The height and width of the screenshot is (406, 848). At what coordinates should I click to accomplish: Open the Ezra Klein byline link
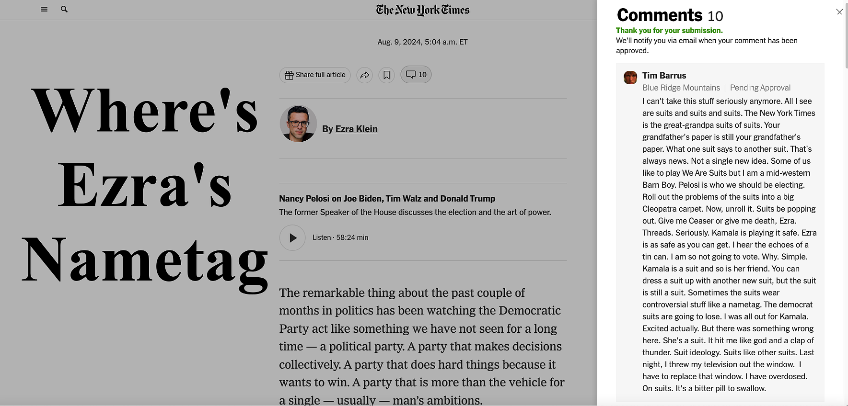click(356, 129)
